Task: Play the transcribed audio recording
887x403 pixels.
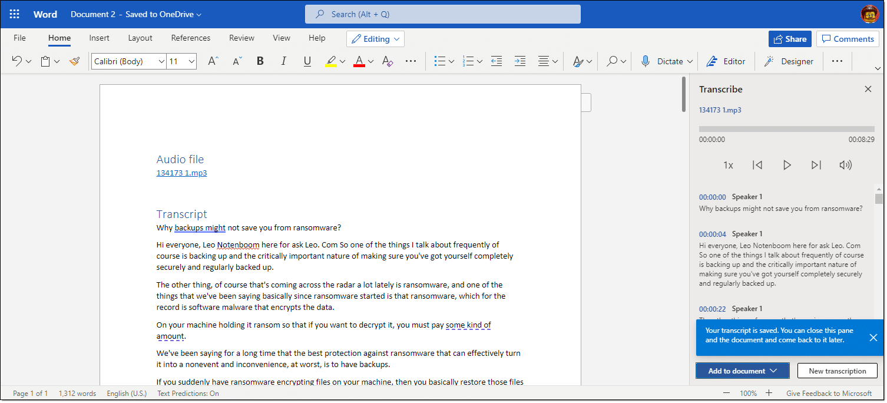Action: [786, 165]
